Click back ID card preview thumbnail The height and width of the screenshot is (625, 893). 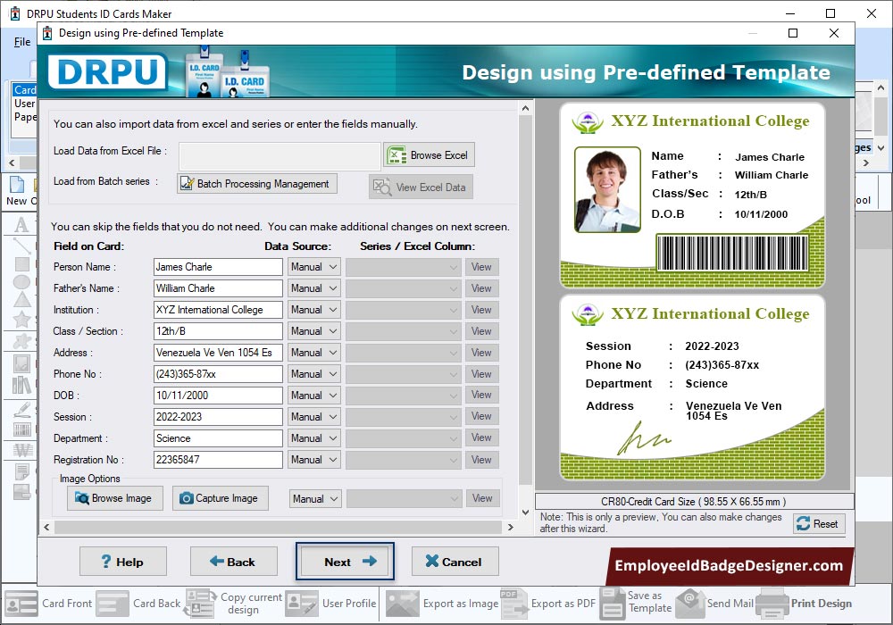point(692,387)
